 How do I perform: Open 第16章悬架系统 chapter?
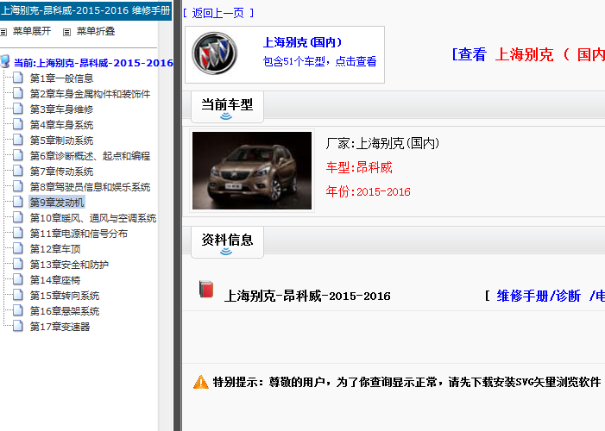pyautogui.click(x=65, y=311)
